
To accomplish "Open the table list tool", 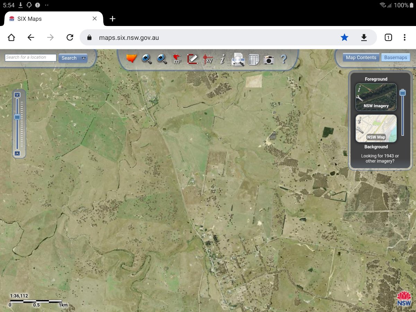I will tap(254, 59).
